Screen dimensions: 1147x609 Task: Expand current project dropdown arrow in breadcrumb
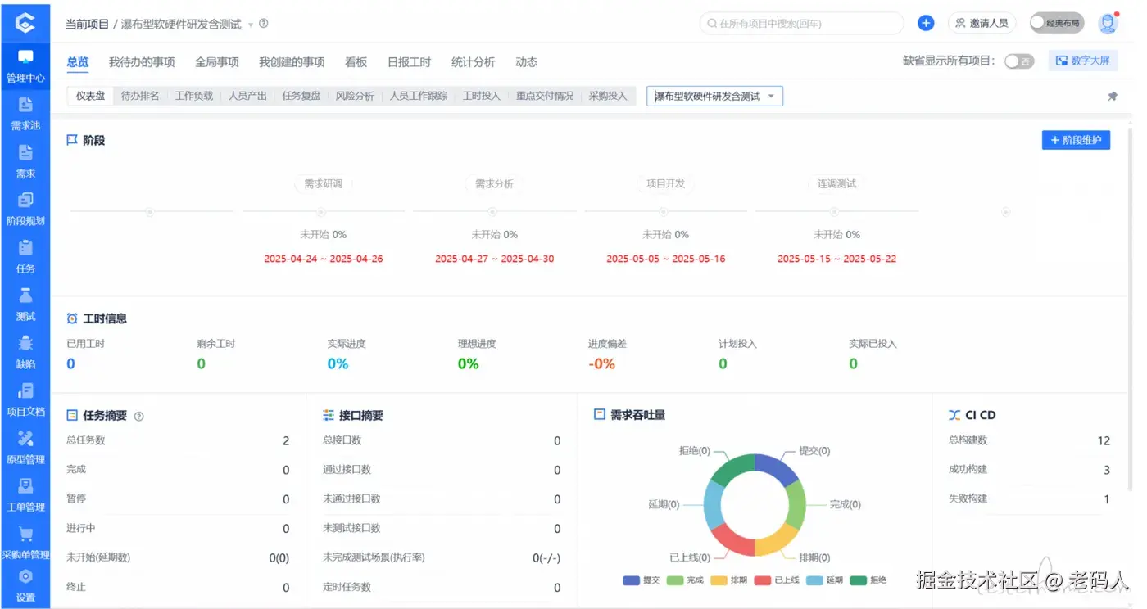click(x=251, y=25)
